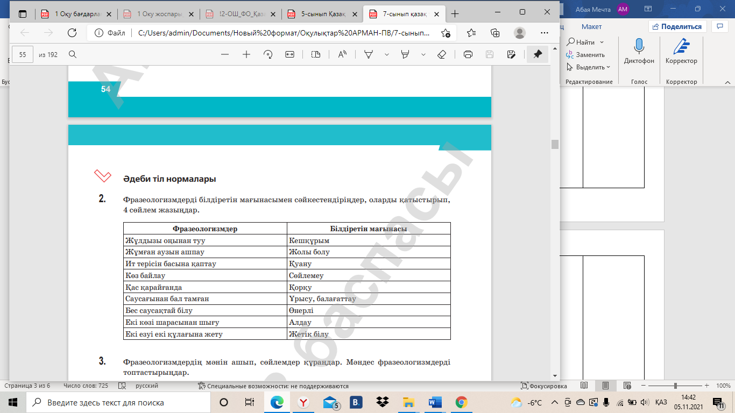Switch to the '1 Оқу жоспары' tab
735x413 pixels.
coord(158,13)
